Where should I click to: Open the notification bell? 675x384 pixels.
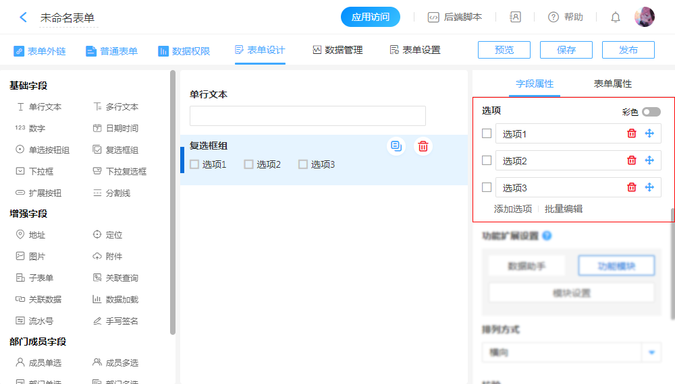[x=616, y=18]
